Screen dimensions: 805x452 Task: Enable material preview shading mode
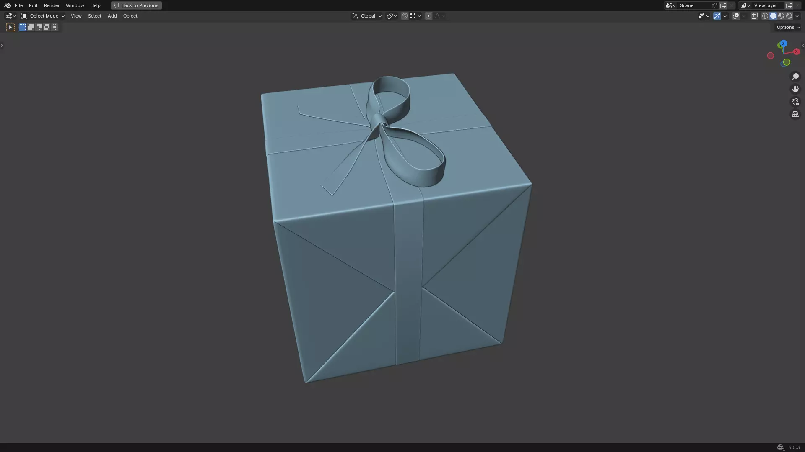[x=781, y=16]
